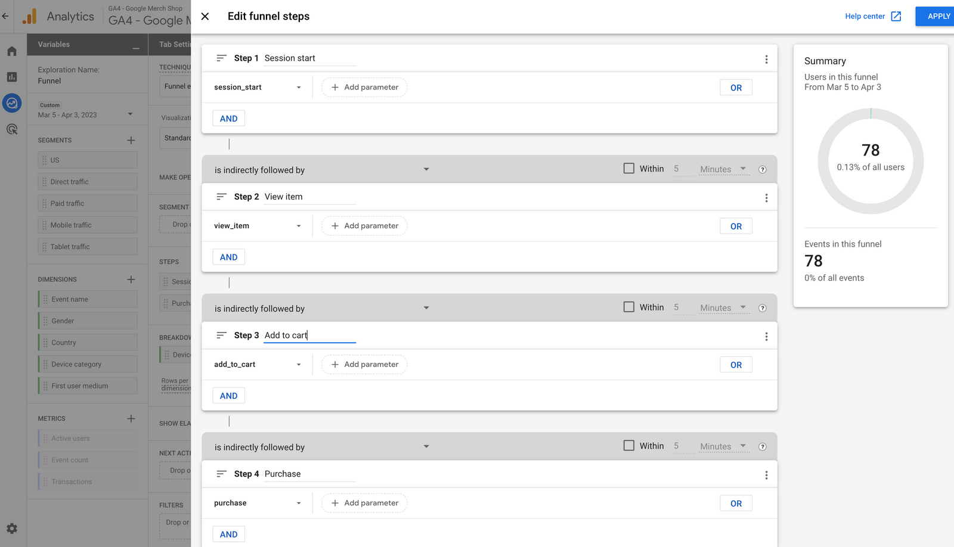Check the Within box above Step 3
The height and width of the screenshot is (547, 954).
(x=628, y=306)
